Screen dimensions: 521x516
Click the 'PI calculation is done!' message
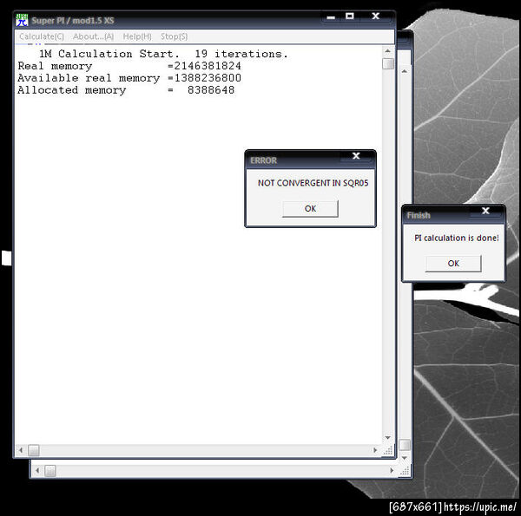tap(457, 238)
